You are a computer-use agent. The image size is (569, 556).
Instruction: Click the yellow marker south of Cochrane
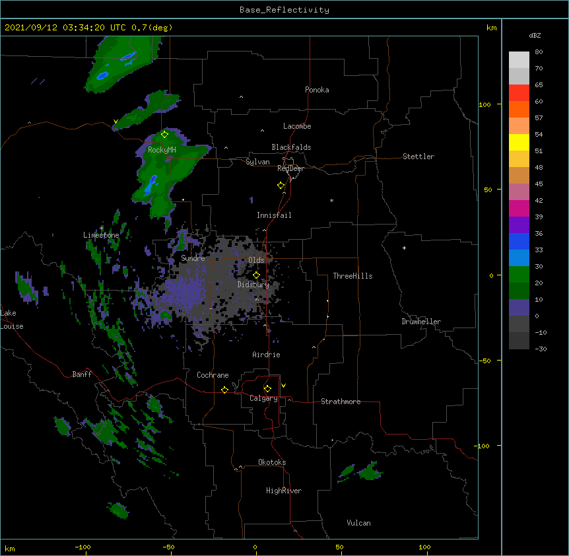tap(224, 390)
